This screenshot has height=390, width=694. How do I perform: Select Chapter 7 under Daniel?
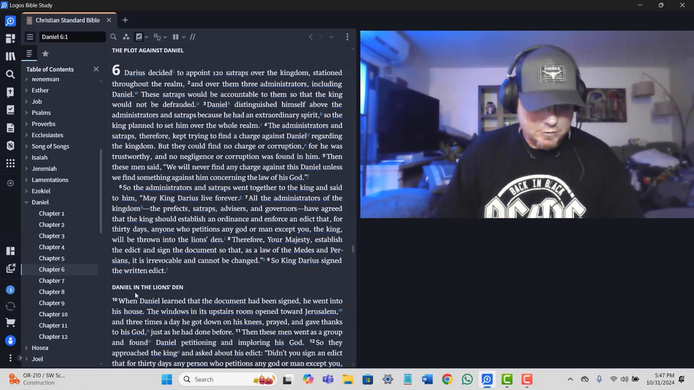[52, 281]
